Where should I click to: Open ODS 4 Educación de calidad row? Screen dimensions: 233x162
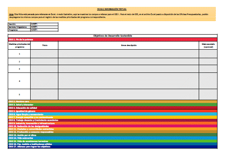[113, 108]
